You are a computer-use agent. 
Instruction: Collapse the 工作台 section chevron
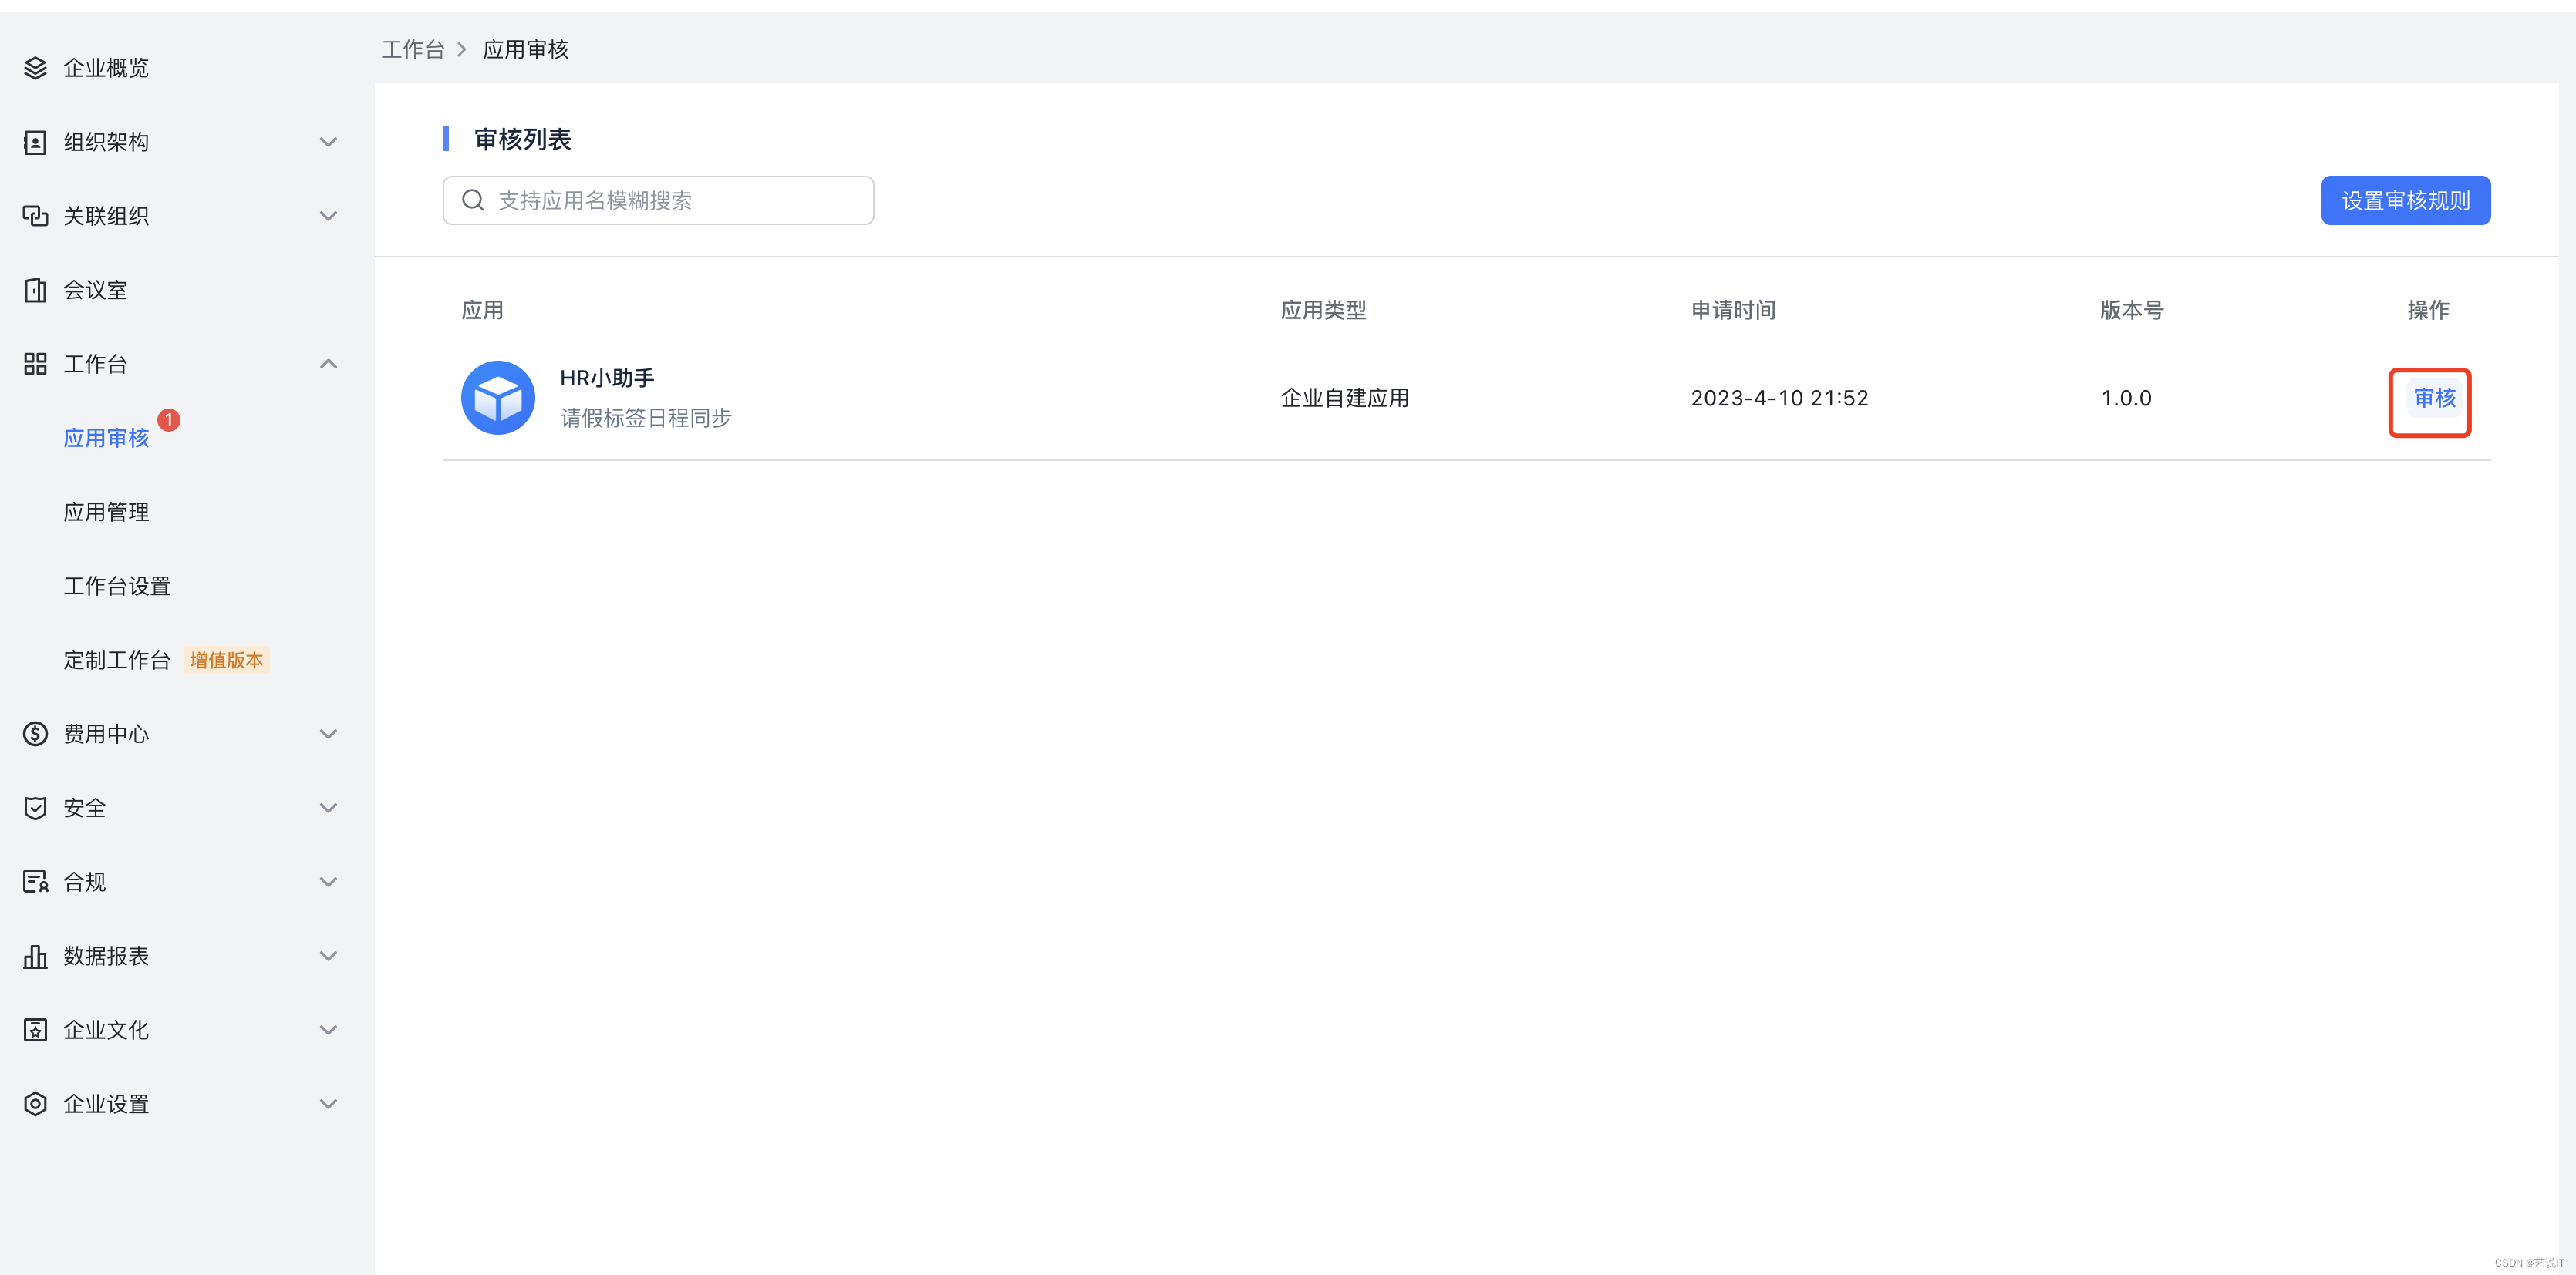(328, 364)
